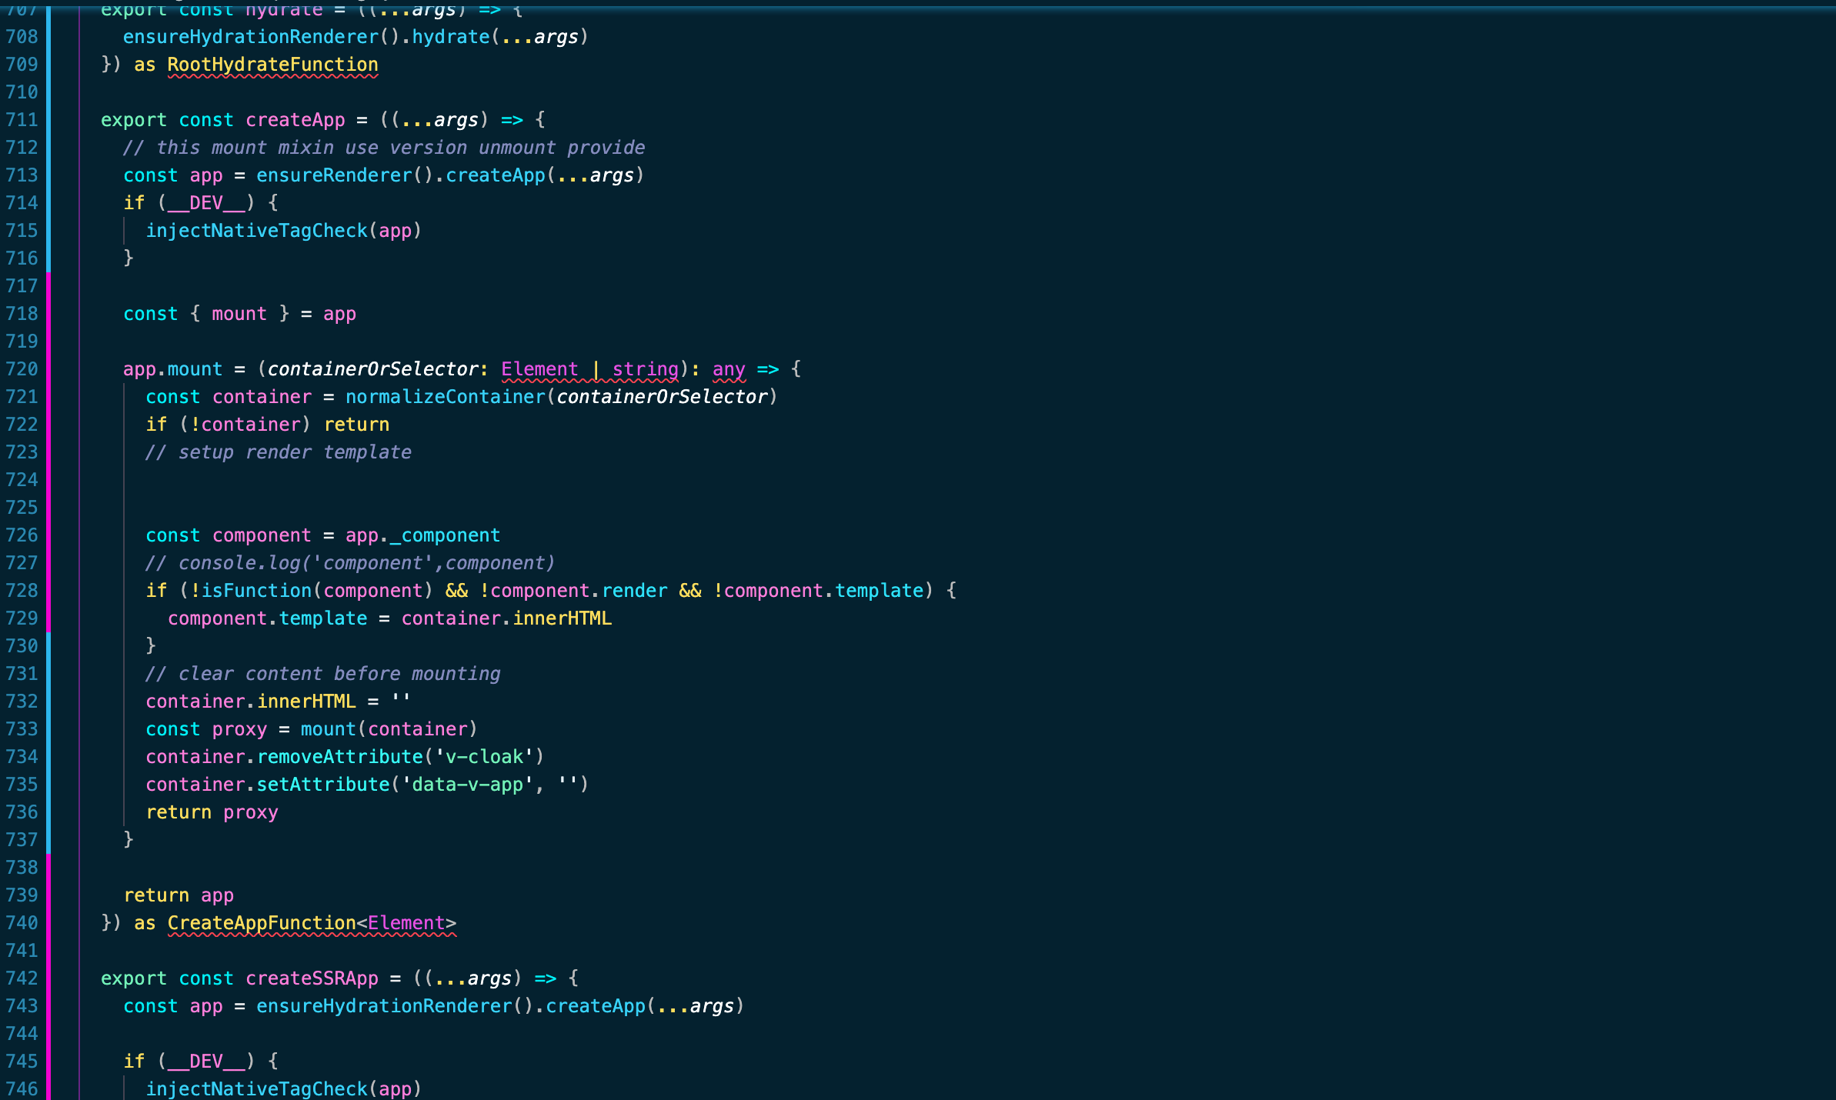Click the 'data-v-app' string literal
The height and width of the screenshot is (1100, 1836).
467,785
